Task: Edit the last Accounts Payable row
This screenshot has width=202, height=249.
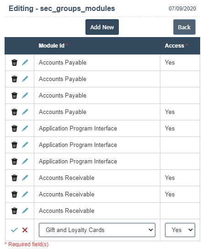Action: tap(25, 112)
